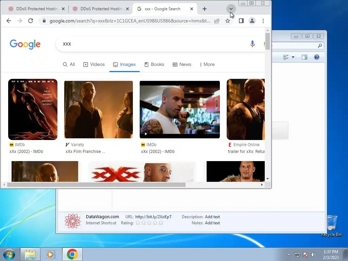
Task: Click the Chrome taskbar icon
Action: click(72, 254)
